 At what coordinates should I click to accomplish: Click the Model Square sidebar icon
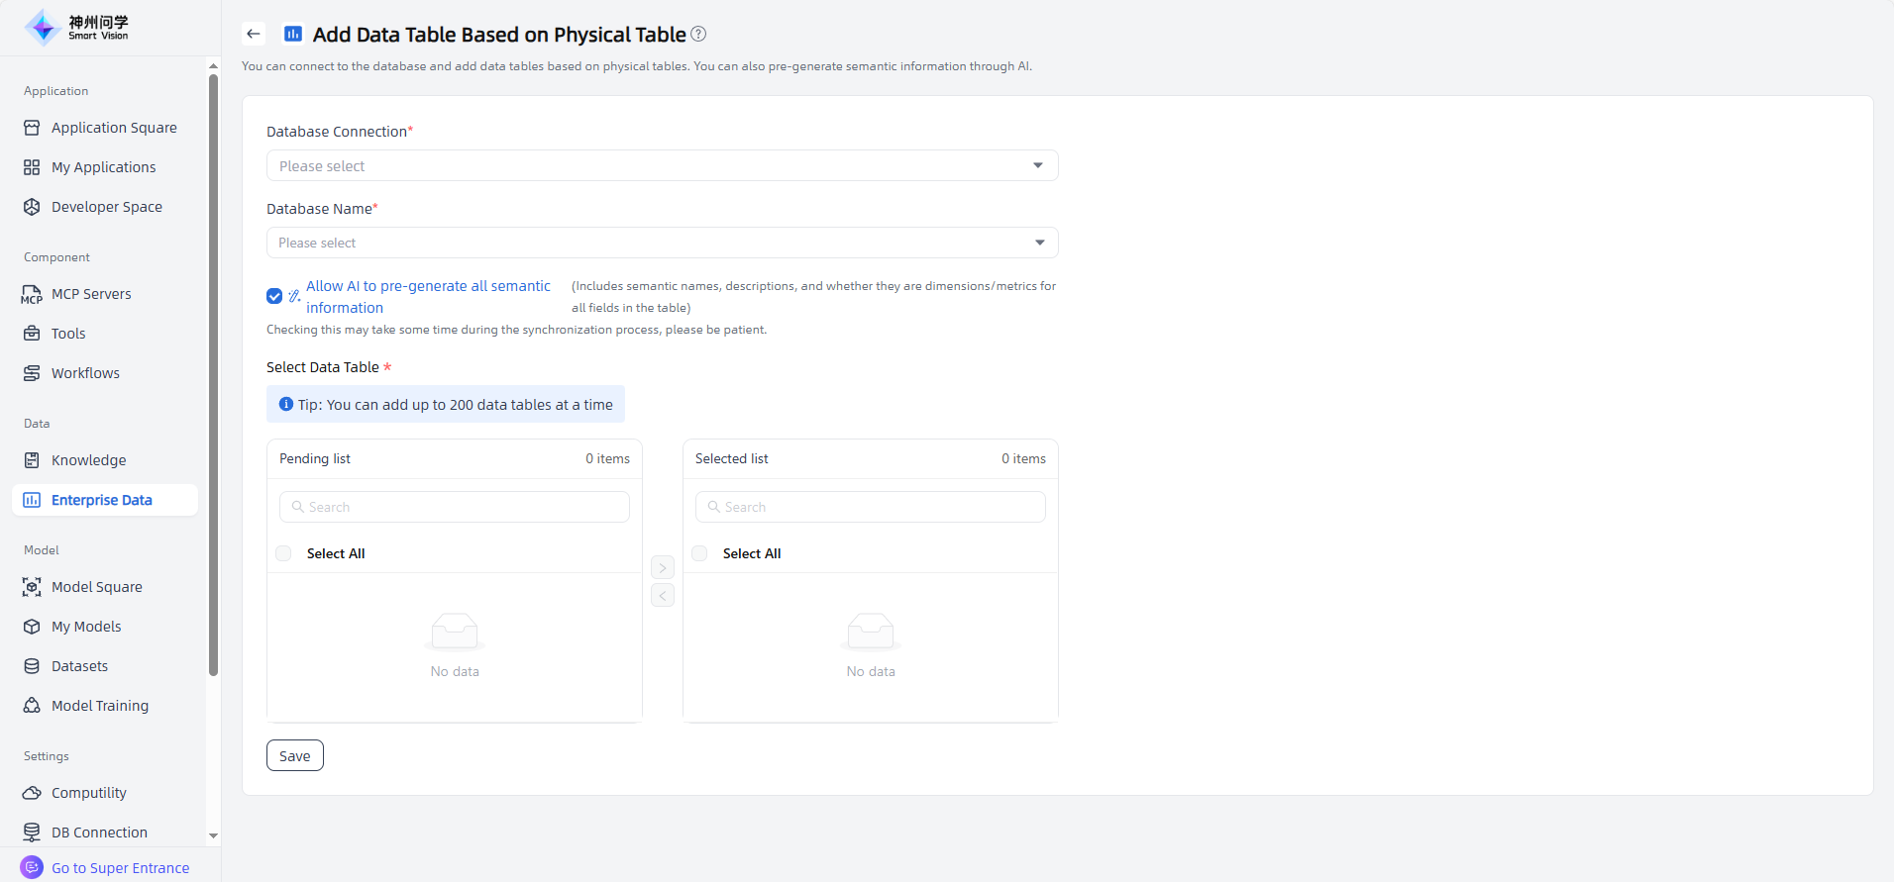[x=32, y=587]
